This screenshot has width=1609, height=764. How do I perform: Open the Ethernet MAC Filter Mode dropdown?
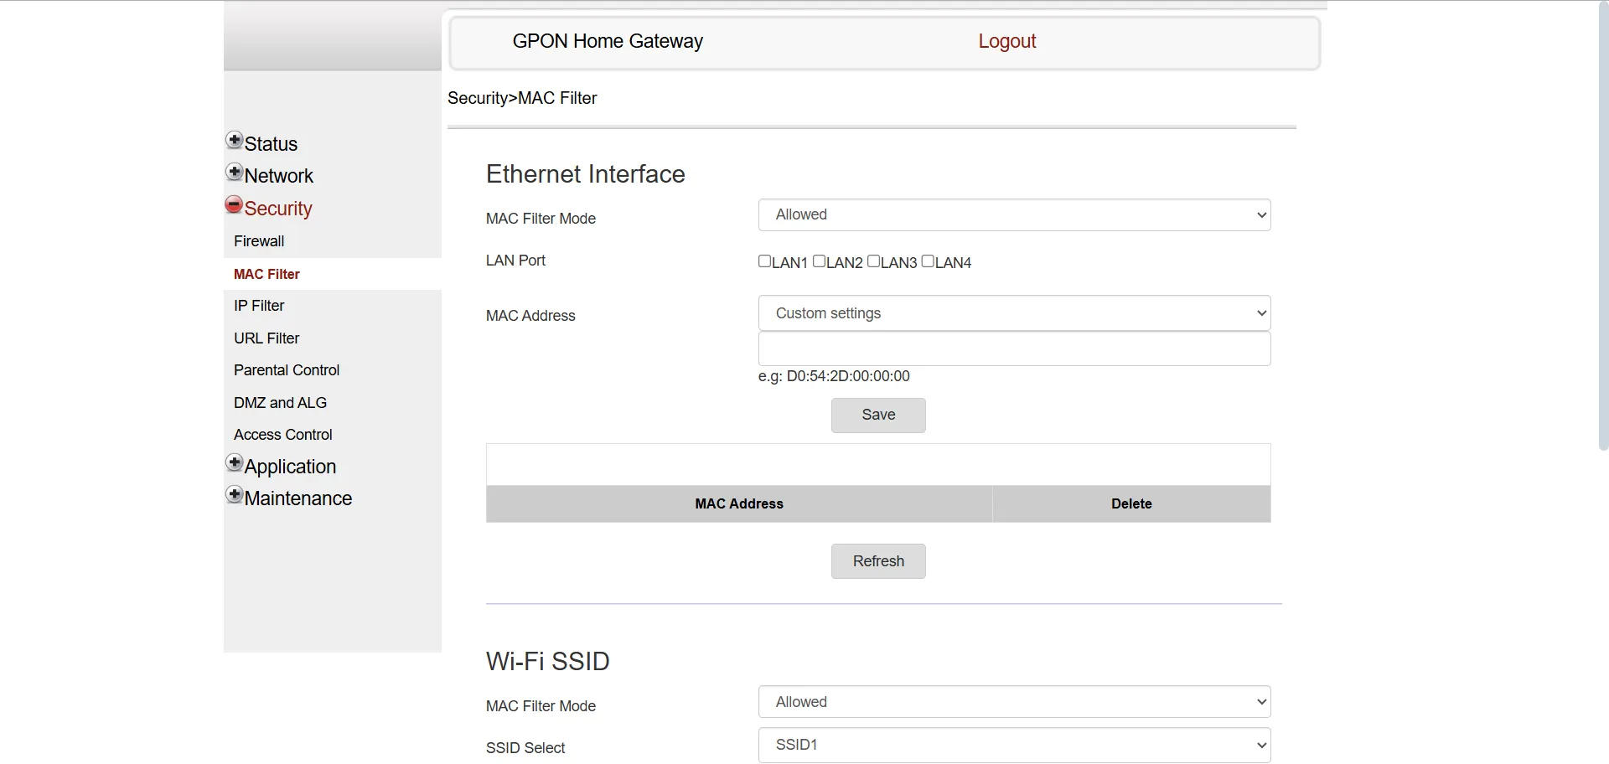coord(1013,214)
